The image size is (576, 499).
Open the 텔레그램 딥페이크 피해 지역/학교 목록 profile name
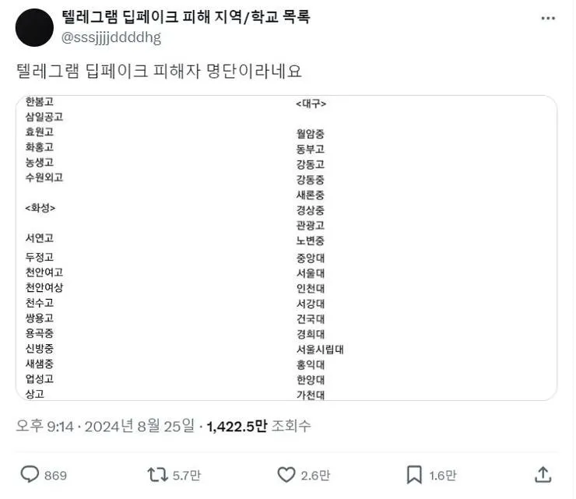coord(185,17)
